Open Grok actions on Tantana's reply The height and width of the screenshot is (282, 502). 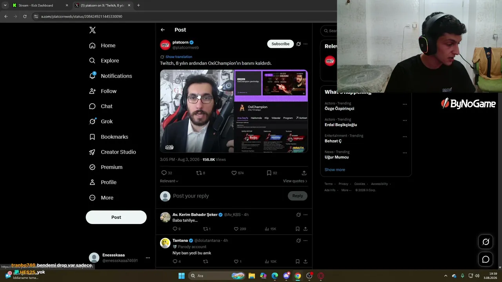pos(298,240)
